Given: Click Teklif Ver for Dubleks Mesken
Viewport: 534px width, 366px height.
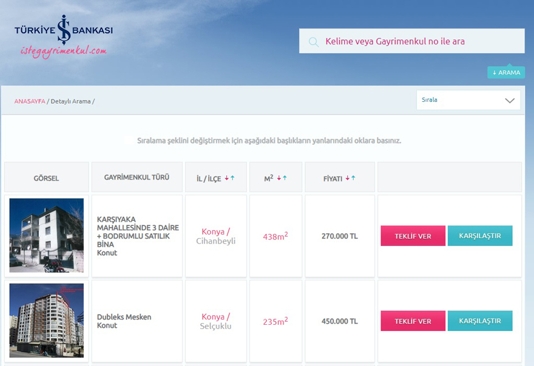Looking at the screenshot, I should point(413,321).
